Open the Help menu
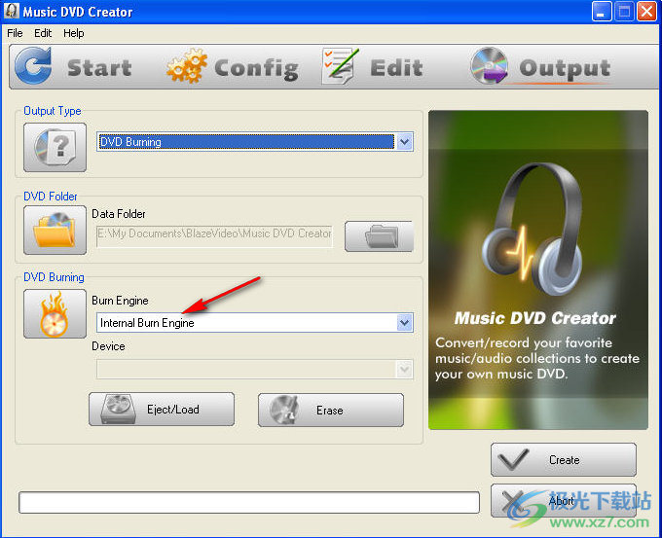Screen dimensions: 662x538 point(73,33)
